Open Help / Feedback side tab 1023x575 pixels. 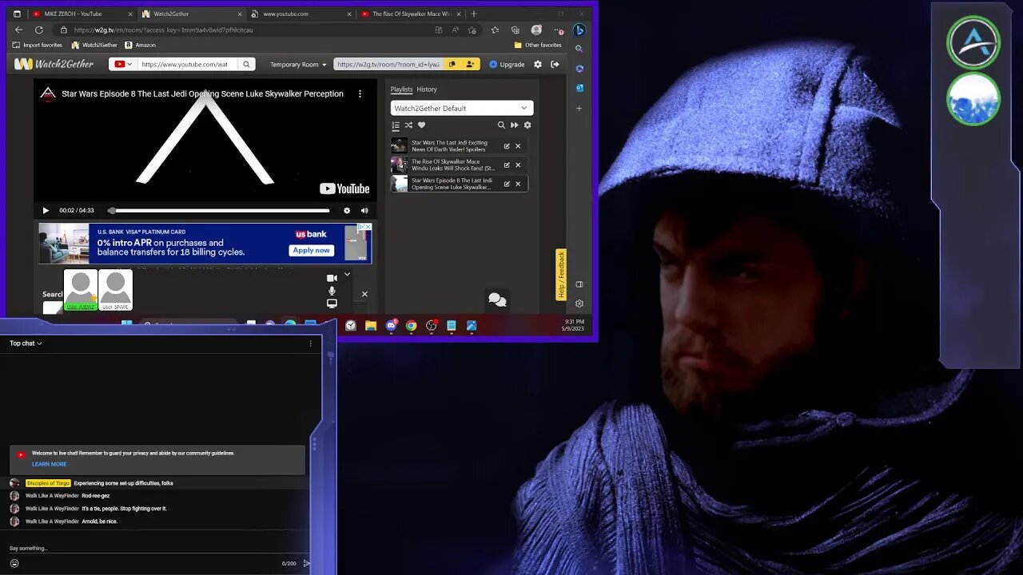click(x=561, y=275)
